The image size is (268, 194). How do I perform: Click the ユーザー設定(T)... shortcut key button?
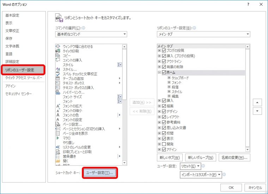[100, 173]
